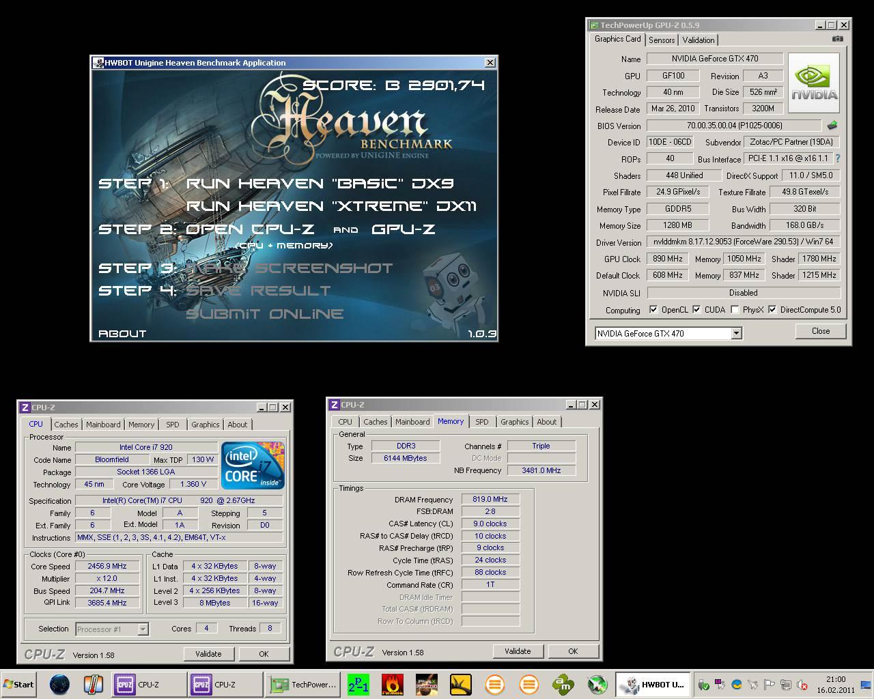Viewport: 874px width, 699px height.
Task: Click SUBMIT ONLINE in the Heaven window
Action: tap(265, 314)
